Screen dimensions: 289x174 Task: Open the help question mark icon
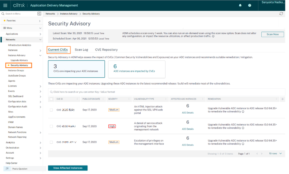click(250, 5)
